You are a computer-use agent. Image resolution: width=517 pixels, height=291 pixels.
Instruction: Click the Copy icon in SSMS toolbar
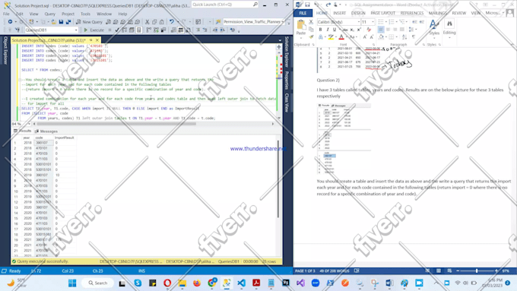coord(154,22)
